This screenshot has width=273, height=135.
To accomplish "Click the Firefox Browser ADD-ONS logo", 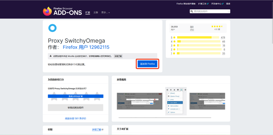I will 62,11.
